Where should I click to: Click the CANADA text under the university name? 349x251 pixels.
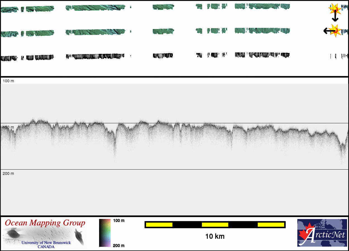46,247
